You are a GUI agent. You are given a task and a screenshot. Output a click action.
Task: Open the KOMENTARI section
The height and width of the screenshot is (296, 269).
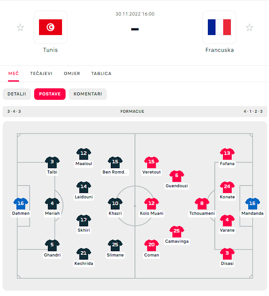88,94
